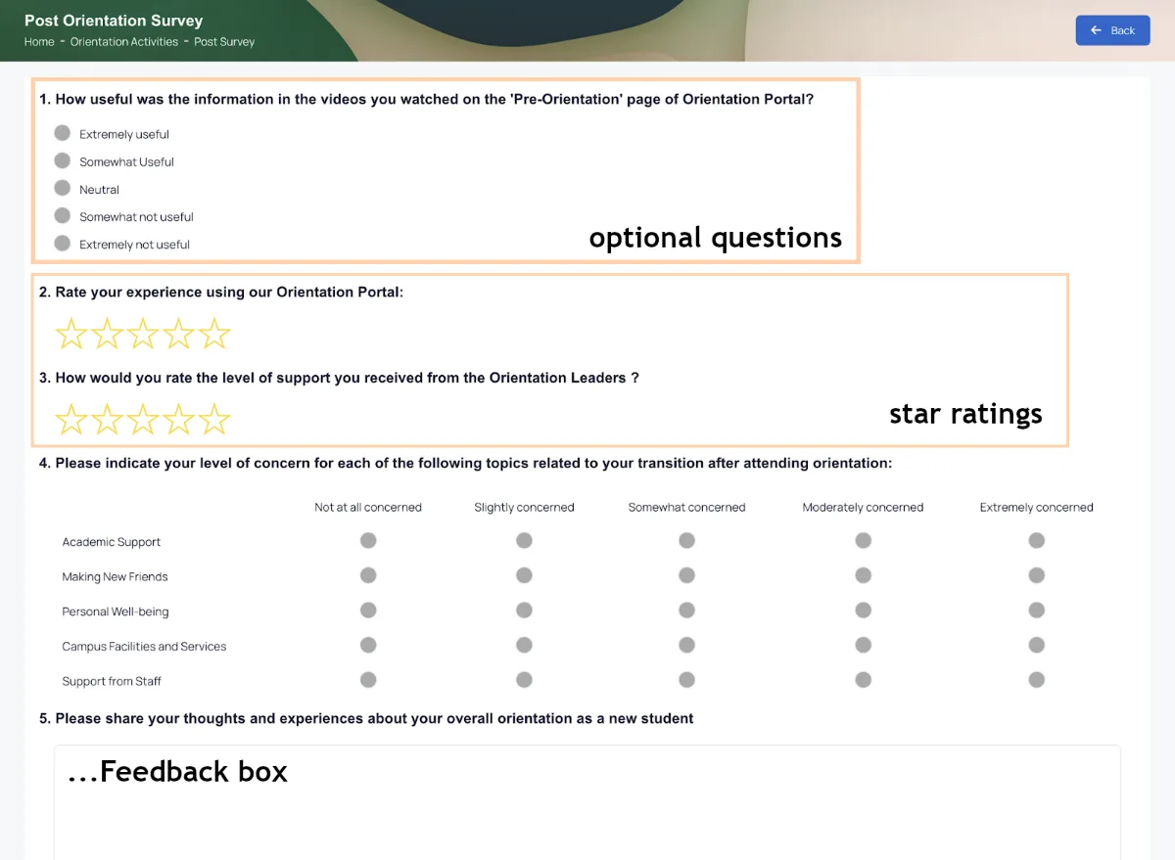The image size is (1175, 860).
Task: Give Orientation Leaders support four stars
Action: tap(178, 419)
